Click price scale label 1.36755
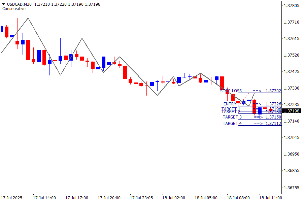This screenshot has height=202, width=303. (x=292, y=188)
